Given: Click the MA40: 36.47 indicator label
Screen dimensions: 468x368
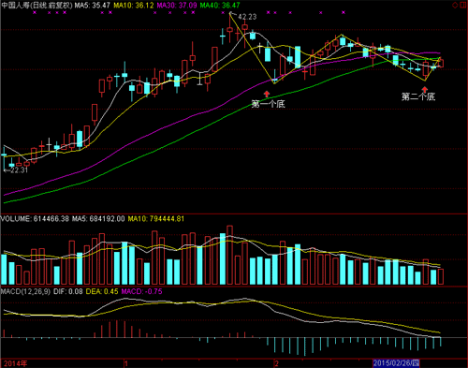Looking at the screenshot, I should pyautogui.click(x=220, y=6).
